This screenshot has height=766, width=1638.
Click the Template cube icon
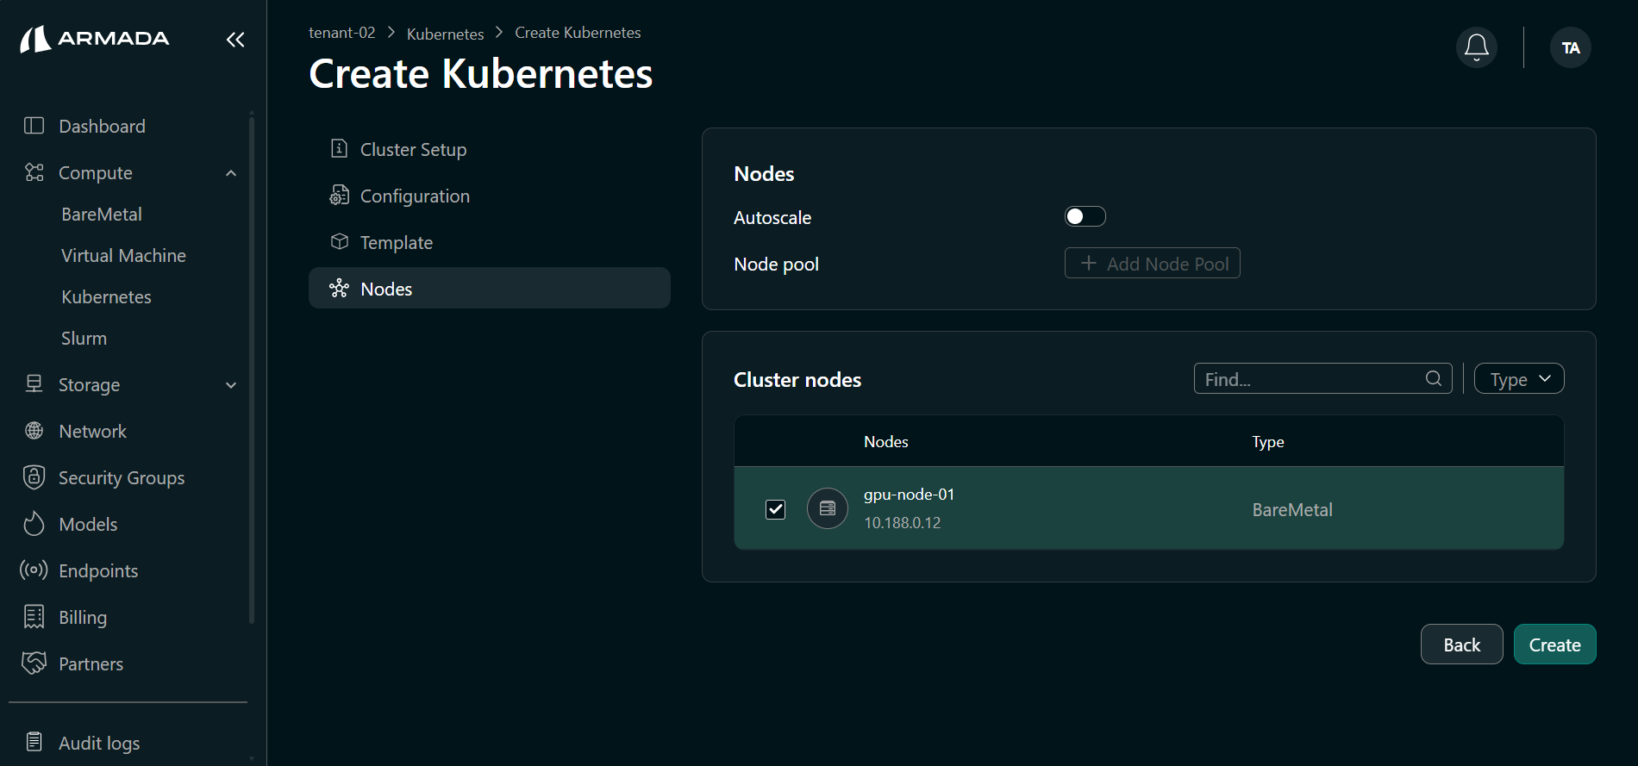tap(340, 242)
